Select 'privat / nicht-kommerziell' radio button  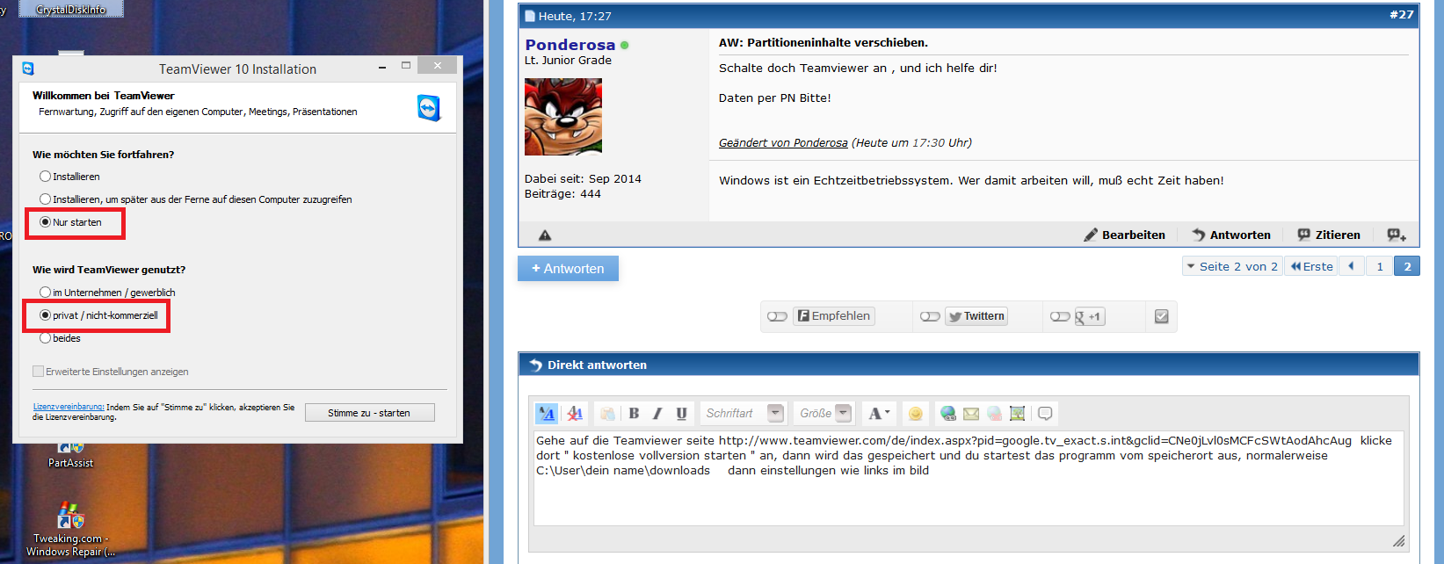(45, 315)
